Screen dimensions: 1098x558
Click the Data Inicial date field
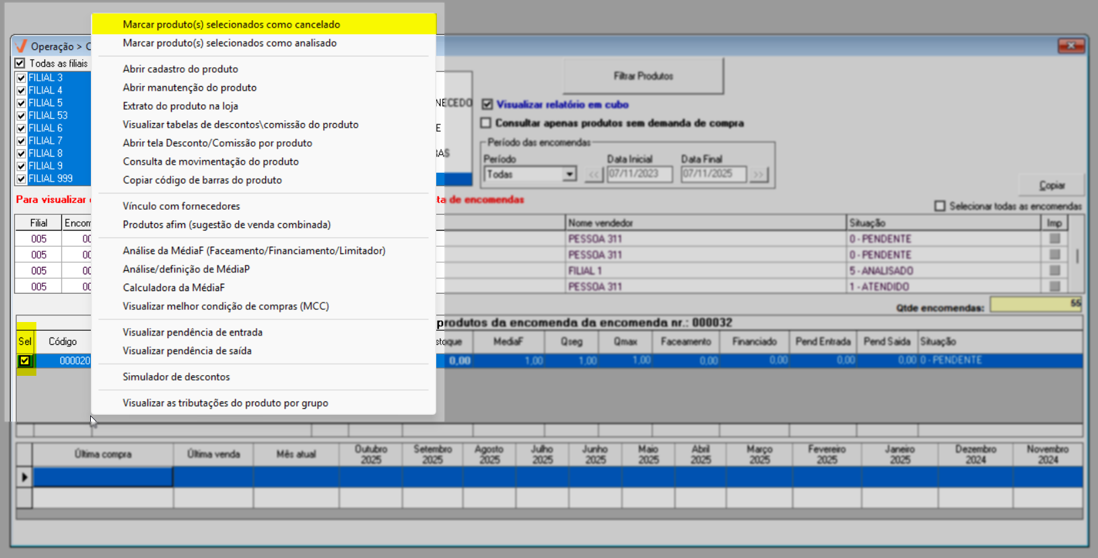(x=639, y=175)
